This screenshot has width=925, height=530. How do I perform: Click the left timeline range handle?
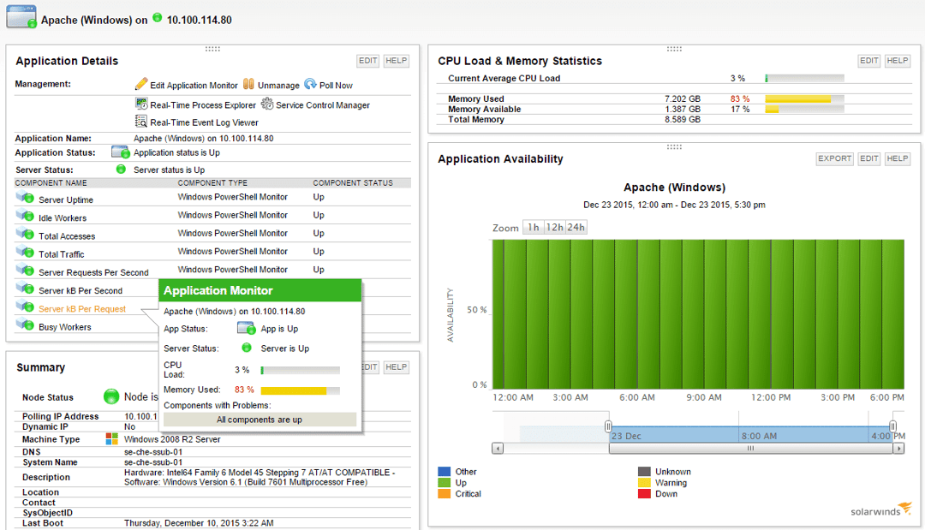click(608, 426)
